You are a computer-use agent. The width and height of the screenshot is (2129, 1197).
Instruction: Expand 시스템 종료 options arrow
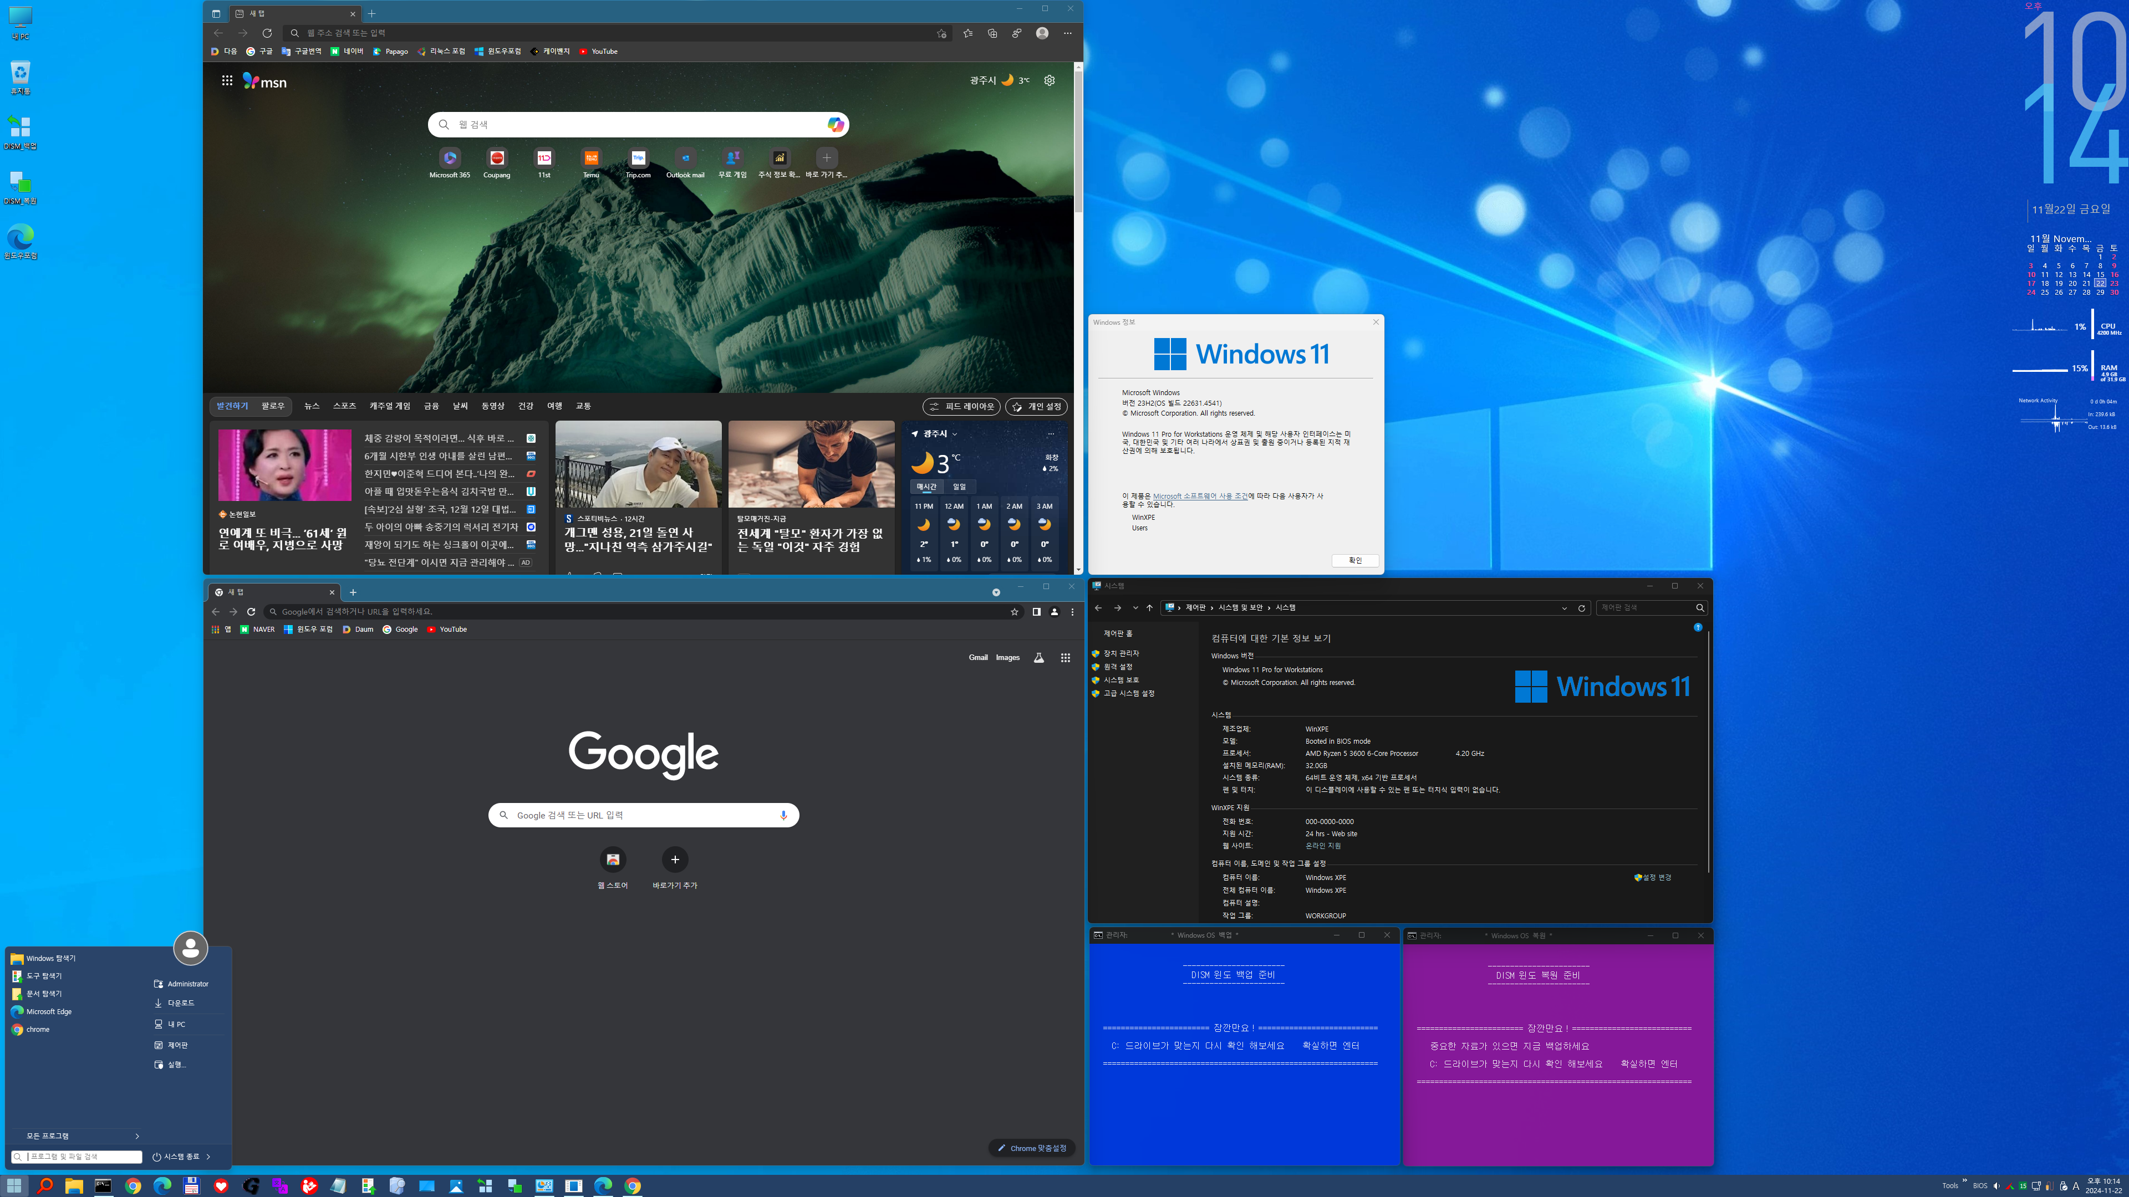point(208,1157)
